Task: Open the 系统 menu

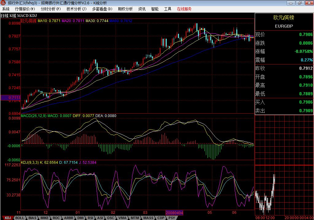Action: (6, 9)
